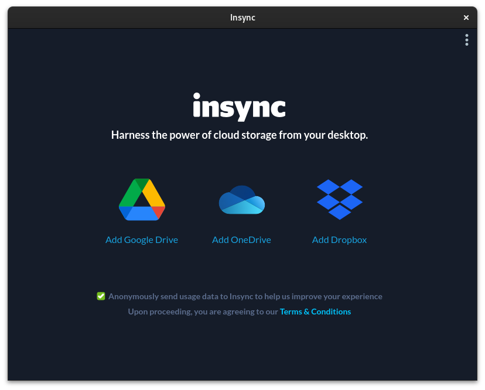The height and width of the screenshot is (390, 485).
Task: Click the Insync window title text
Action: (x=243, y=18)
